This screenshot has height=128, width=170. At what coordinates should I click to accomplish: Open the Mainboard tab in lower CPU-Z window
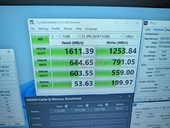(x=146, y=109)
